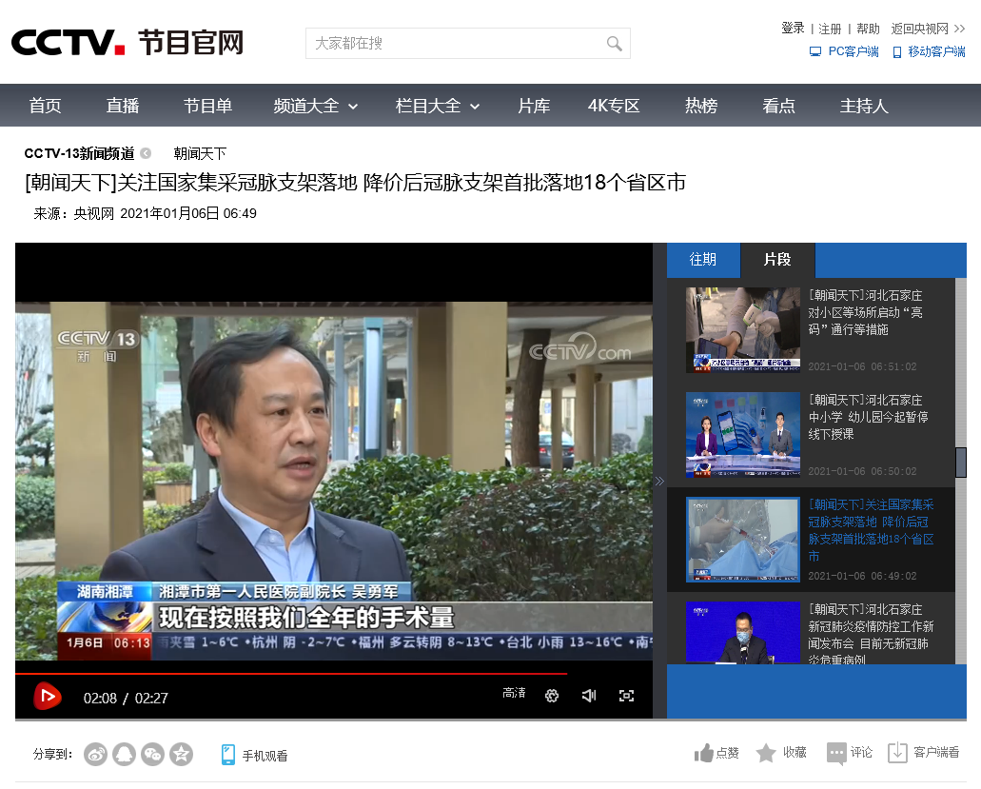The height and width of the screenshot is (789, 981).
Task: Mute the video with speaker icon
Action: coord(589,696)
